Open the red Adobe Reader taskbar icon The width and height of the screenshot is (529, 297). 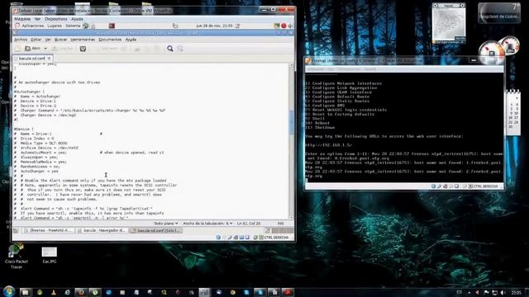tap(288, 292)
